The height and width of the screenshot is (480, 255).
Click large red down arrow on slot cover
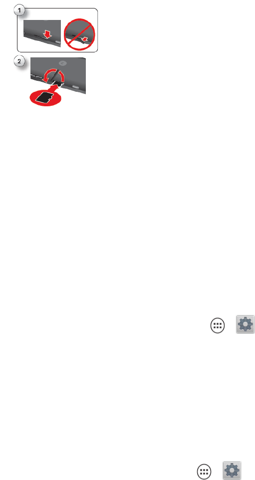pos(47,34)
